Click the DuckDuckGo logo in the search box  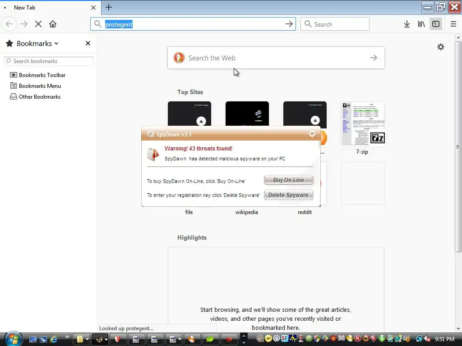(x=179, y=58)
